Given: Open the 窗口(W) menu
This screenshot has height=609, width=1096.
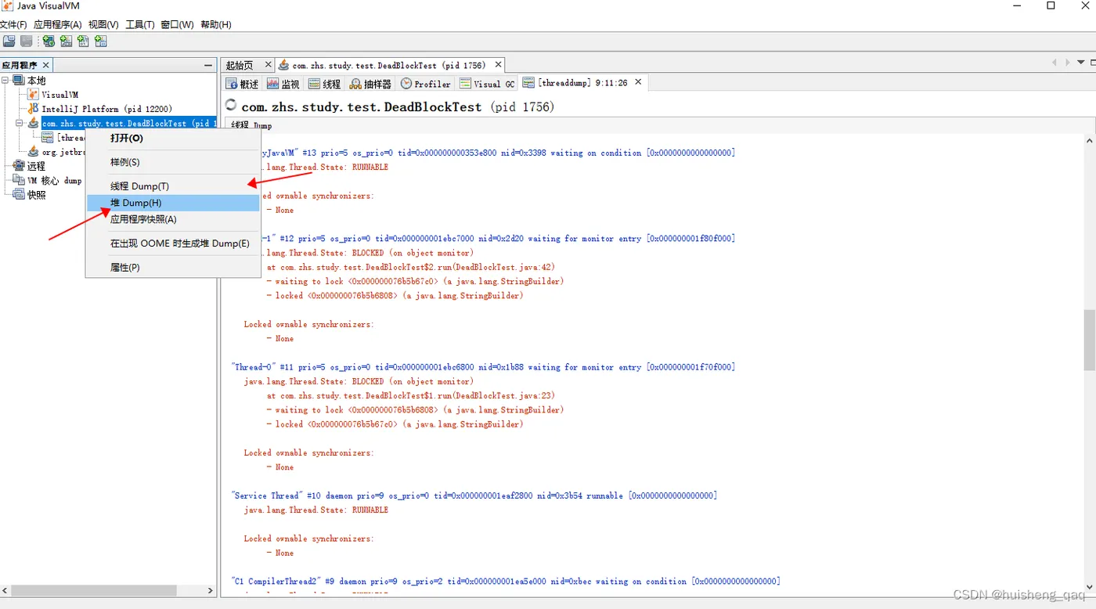Looking at the screenshot, I should click(x=178, y=24).
